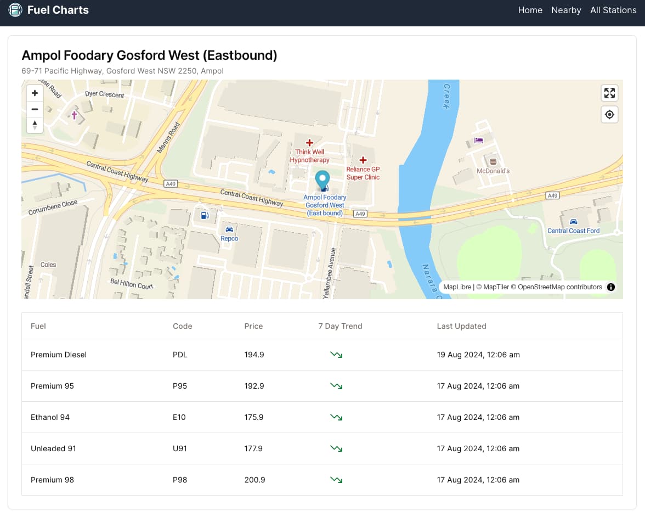Find my location on the map

(x=609, y=115)
